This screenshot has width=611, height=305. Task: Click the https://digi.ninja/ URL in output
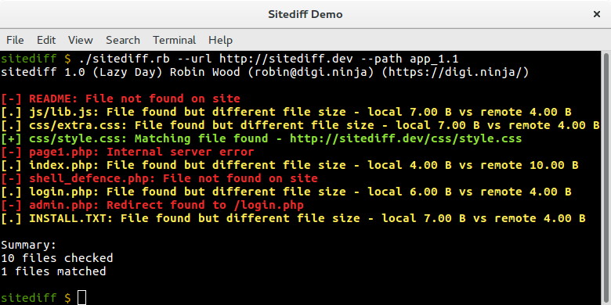click(456, 73)
